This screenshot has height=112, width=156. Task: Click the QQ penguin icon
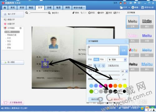[121, 3]
